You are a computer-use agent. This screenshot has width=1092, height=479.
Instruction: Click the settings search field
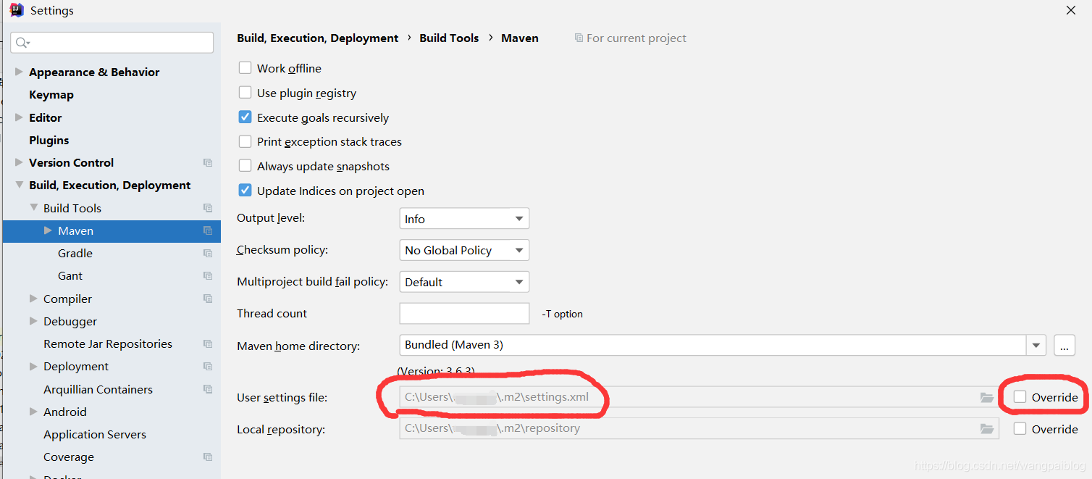(112, 43)
